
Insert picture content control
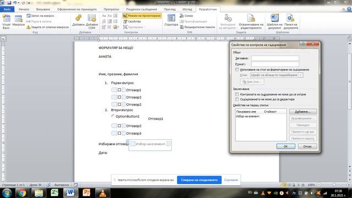point(116,16)
